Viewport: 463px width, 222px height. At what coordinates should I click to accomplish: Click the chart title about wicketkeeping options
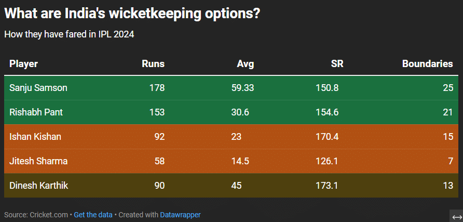pyautogui.click(x=132, y=14)
